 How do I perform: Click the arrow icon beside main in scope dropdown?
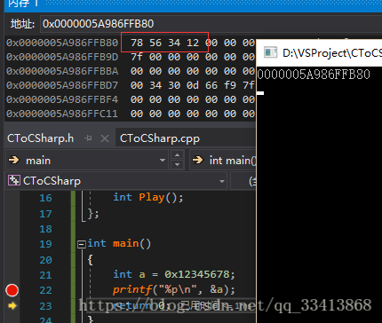13,160
